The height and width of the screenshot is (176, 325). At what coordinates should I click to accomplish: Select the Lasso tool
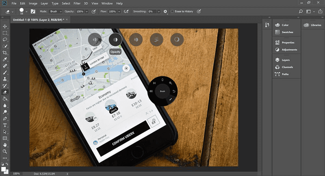[5, 40]
